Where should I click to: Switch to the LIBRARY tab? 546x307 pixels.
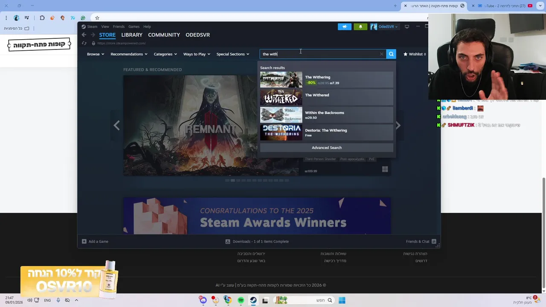(x=132, y=35)
